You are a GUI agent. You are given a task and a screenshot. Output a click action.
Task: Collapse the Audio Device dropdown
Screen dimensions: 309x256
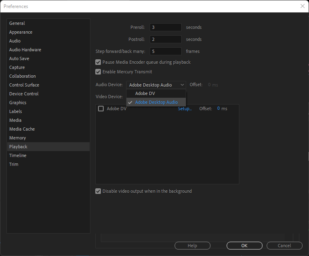coord(156,85)
